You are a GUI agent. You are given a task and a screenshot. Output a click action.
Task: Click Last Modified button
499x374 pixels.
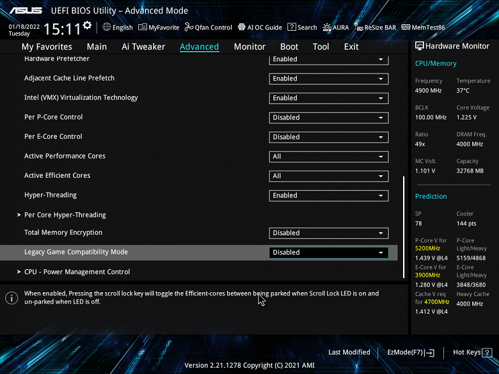(349, 352)
